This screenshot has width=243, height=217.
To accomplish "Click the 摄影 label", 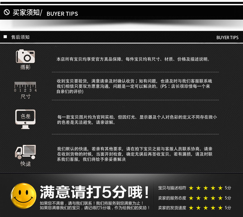I will coord(25,67).
